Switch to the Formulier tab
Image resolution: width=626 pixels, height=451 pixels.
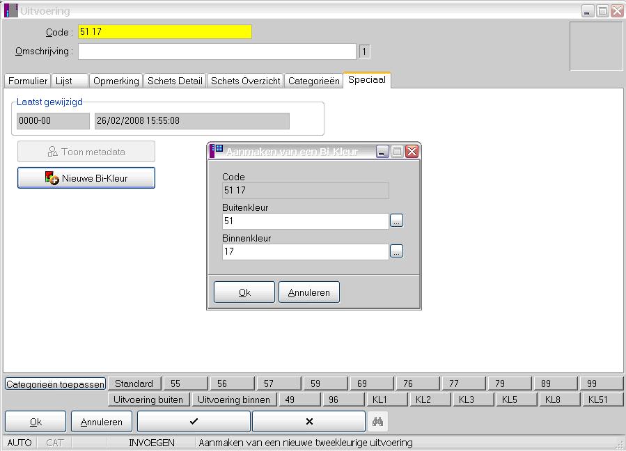tap(28, 81)
